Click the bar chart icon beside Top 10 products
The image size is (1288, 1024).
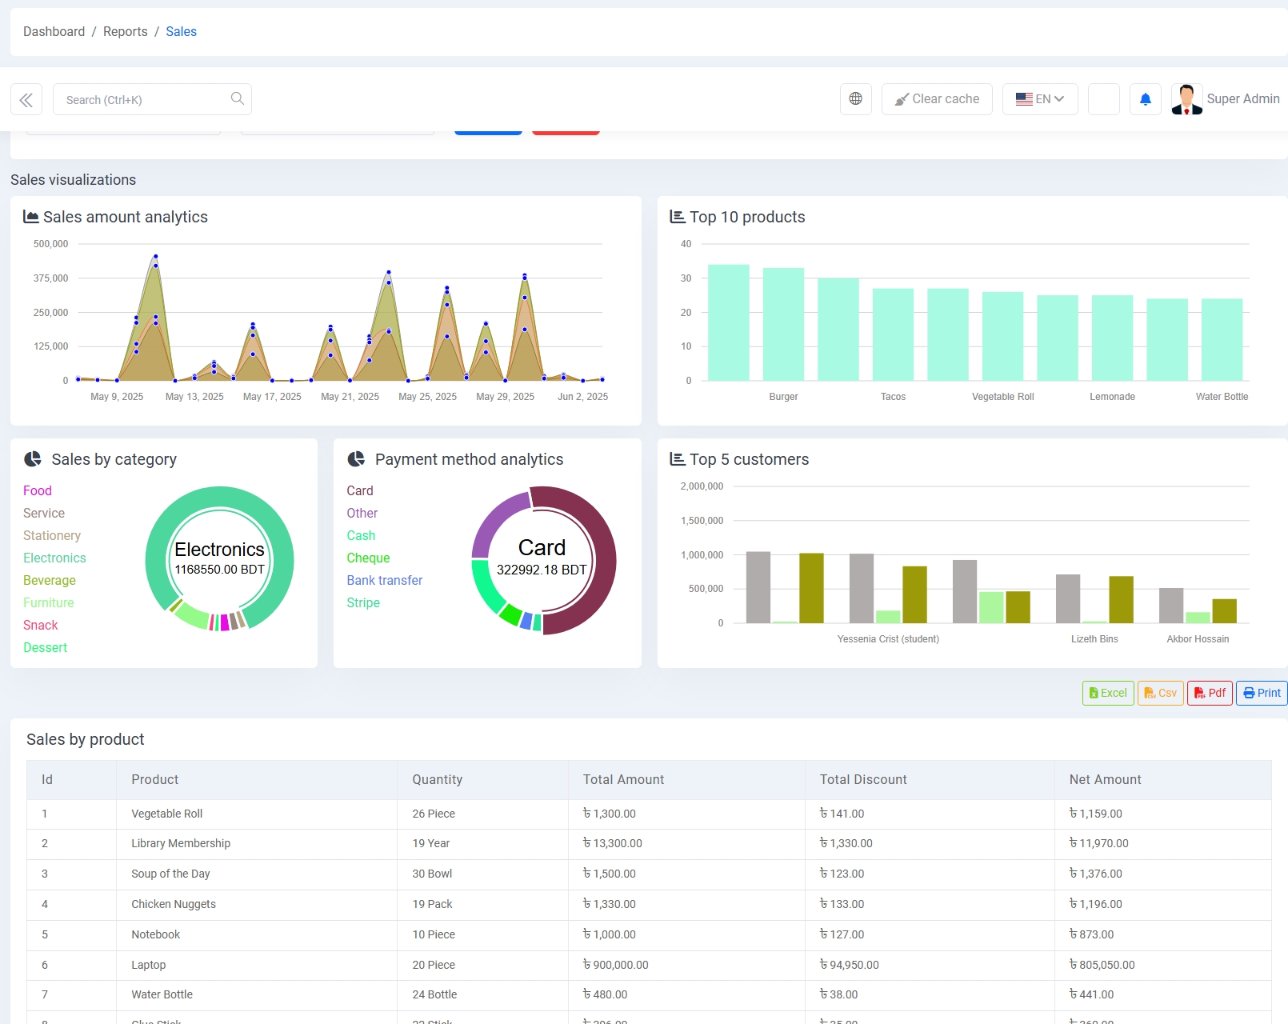coord(676,215)
